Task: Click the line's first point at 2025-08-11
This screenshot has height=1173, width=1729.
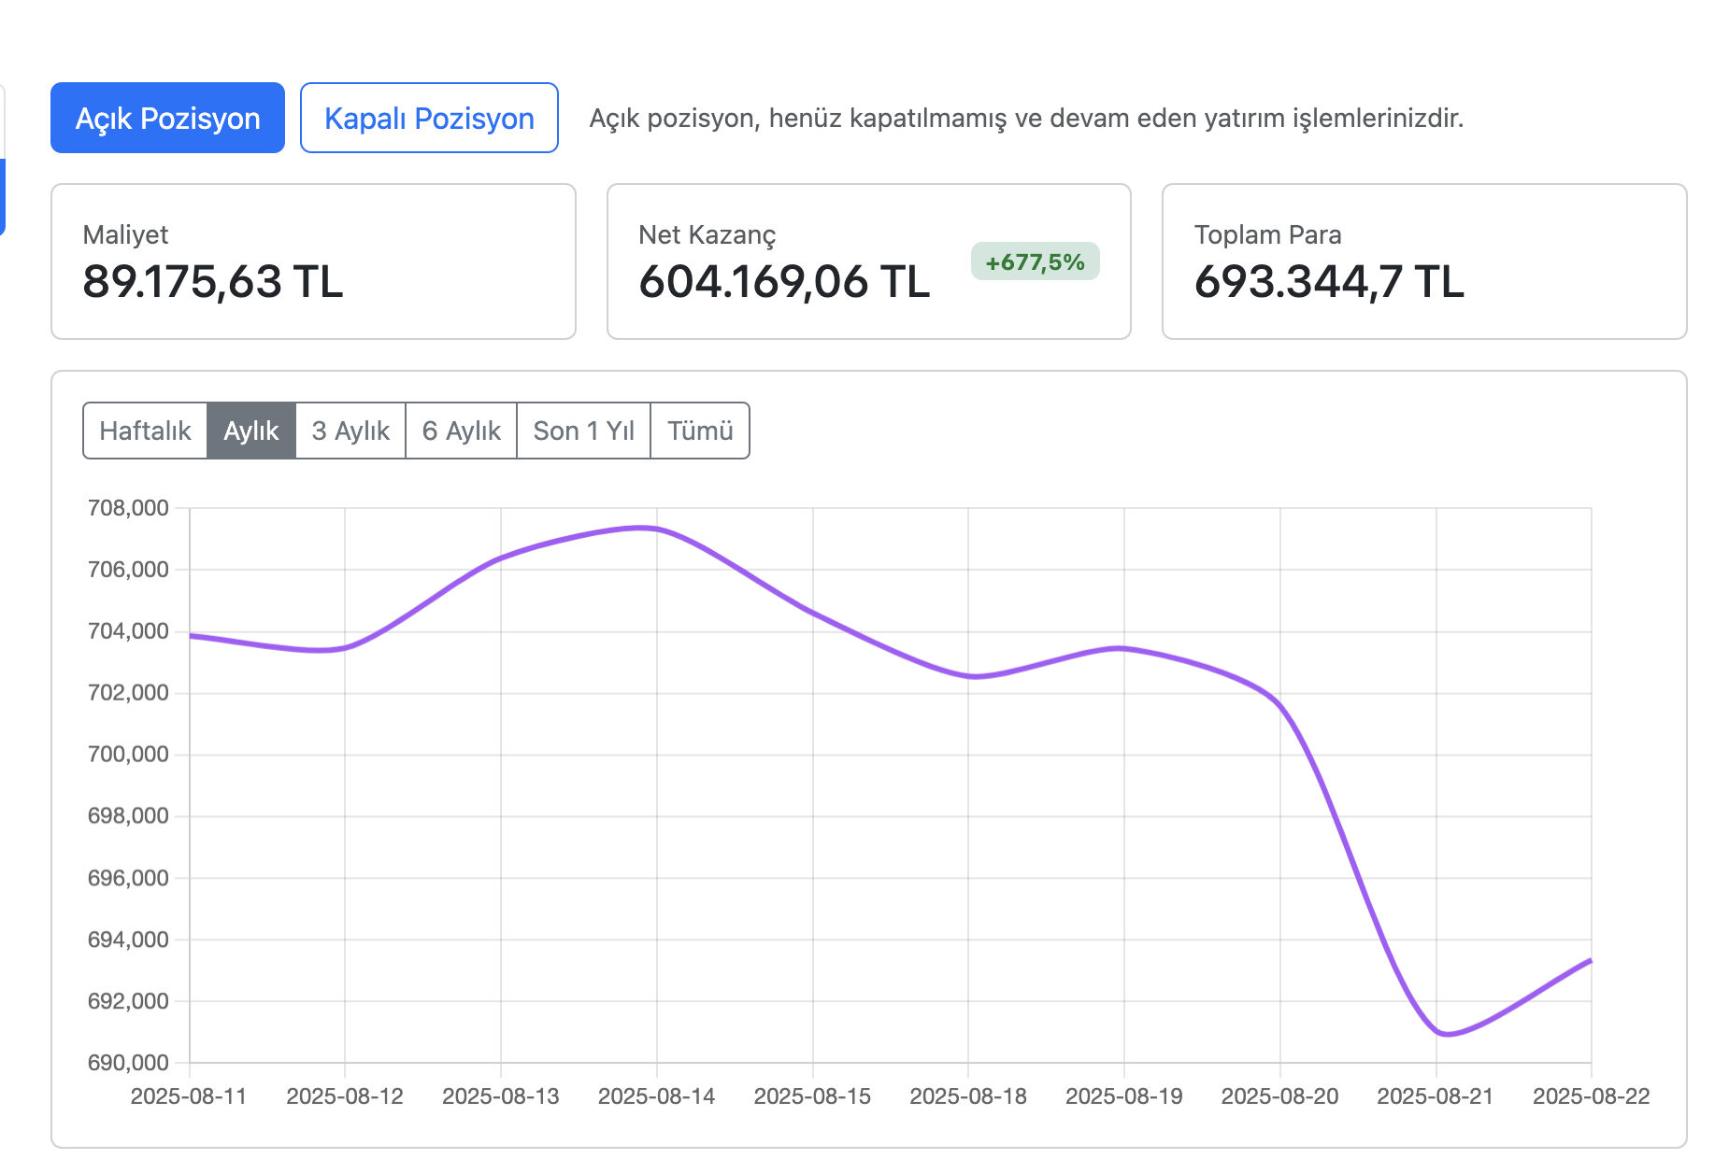Action: click(191, 636)
